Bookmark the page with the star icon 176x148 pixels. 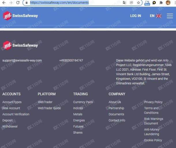click(138, 3)
